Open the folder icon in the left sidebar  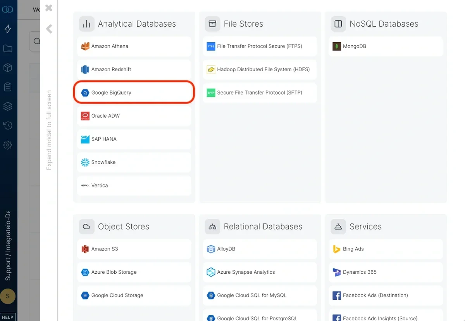8,48
